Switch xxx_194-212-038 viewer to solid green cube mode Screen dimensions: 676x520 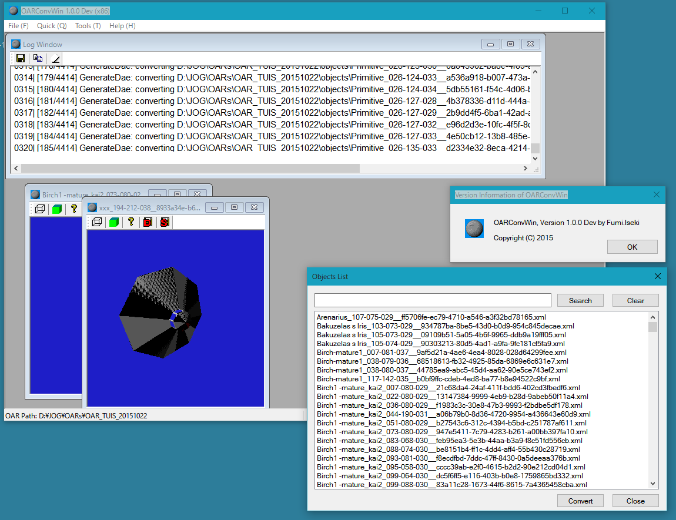(x=114, y=222)
